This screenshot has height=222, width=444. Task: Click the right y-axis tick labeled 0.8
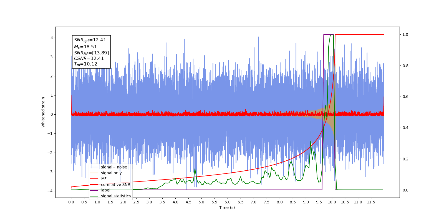pos(405,66)
